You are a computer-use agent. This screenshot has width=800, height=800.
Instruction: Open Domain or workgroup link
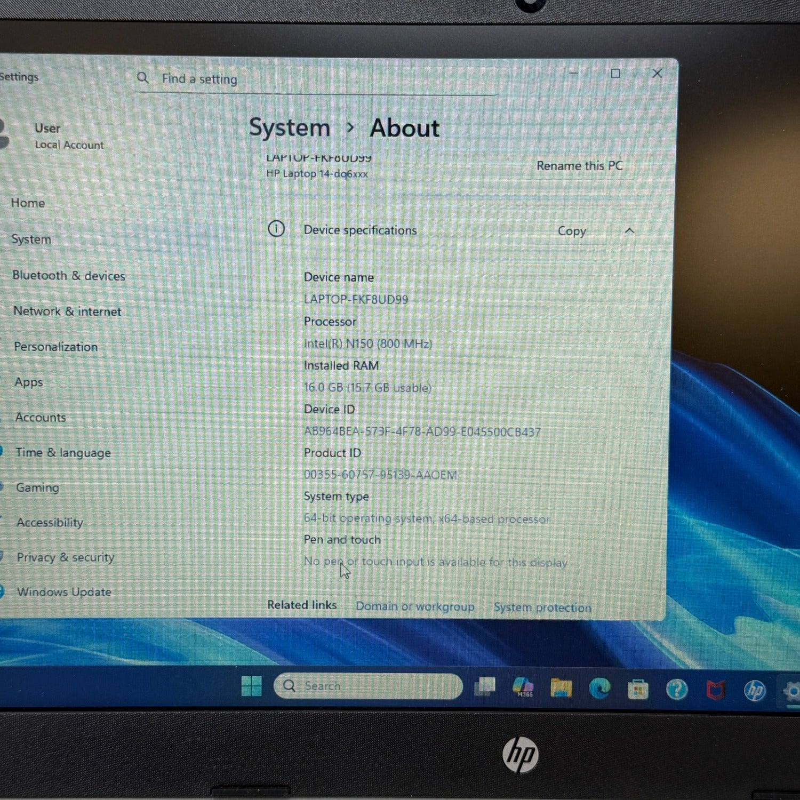pos(415,606)
